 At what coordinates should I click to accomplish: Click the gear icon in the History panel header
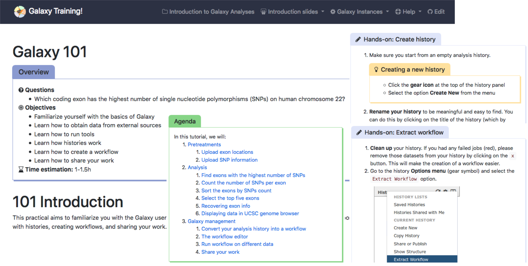point(445,191)
